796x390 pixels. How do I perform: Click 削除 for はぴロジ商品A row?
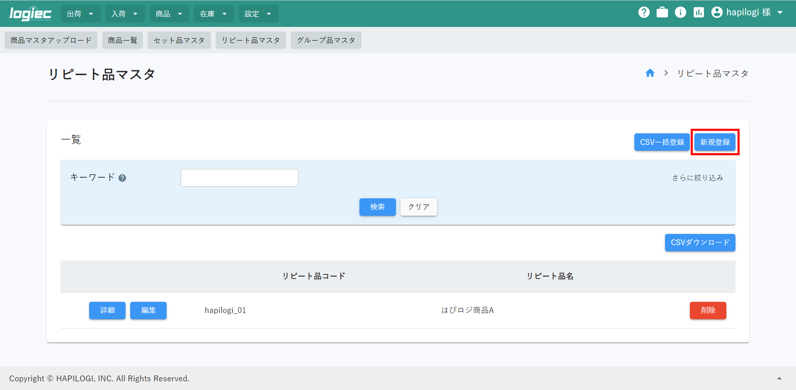708,310
